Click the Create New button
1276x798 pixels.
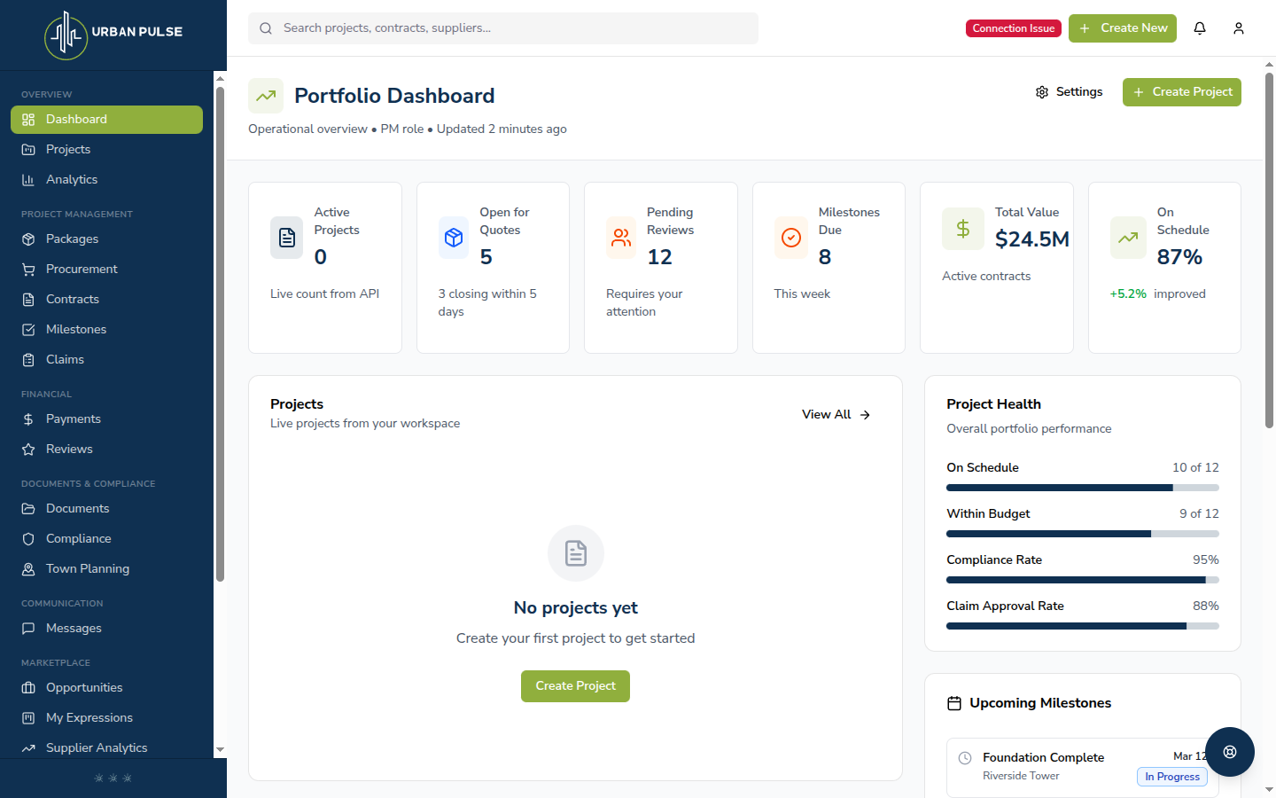tap(1123, 28)
